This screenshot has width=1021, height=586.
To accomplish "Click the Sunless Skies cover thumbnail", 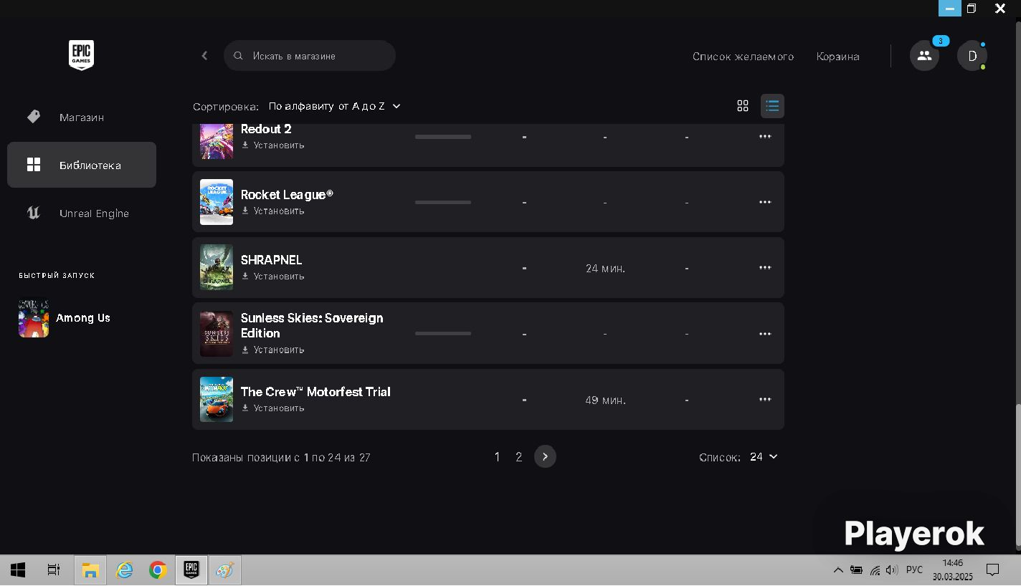I will [x=217, y=334].
